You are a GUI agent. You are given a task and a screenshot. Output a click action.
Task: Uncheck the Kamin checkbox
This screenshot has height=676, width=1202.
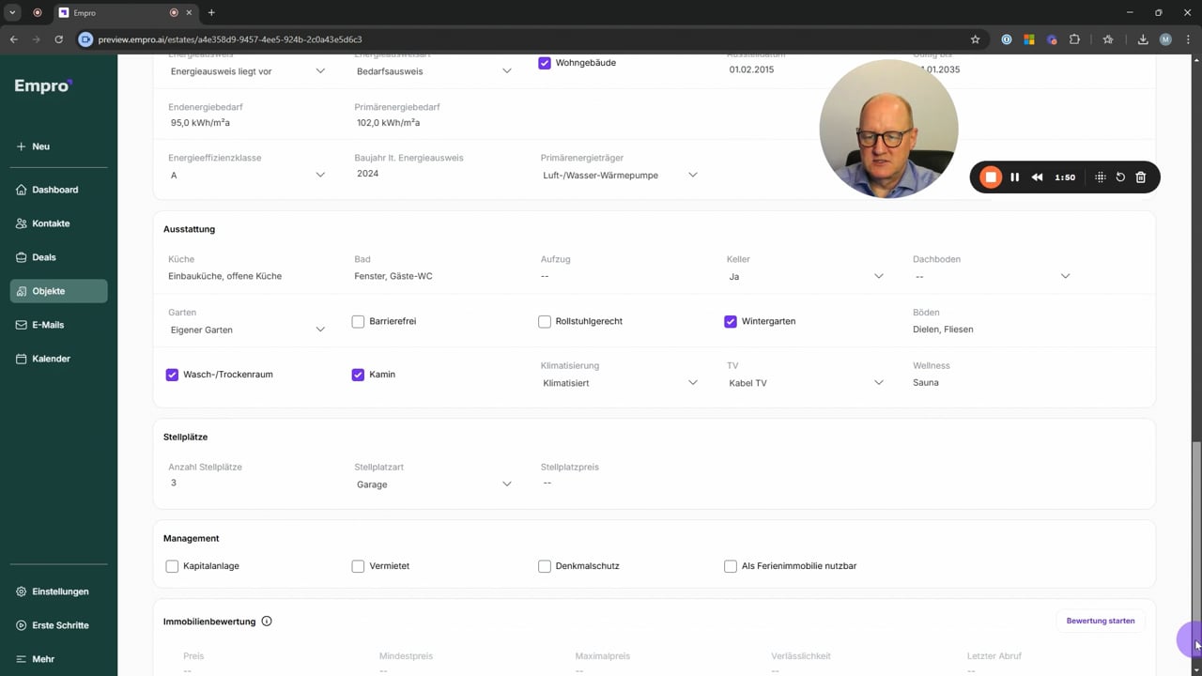pyautogui.click(x=358, y=375)
